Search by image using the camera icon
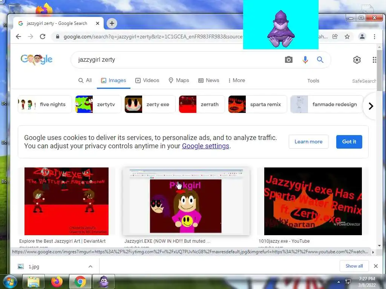This screenshot has width=386, height=289. (x=289, y=60)
